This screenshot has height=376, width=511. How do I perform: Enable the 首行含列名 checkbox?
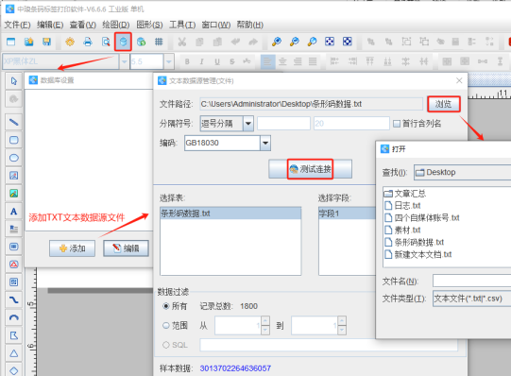coord(397,124)
